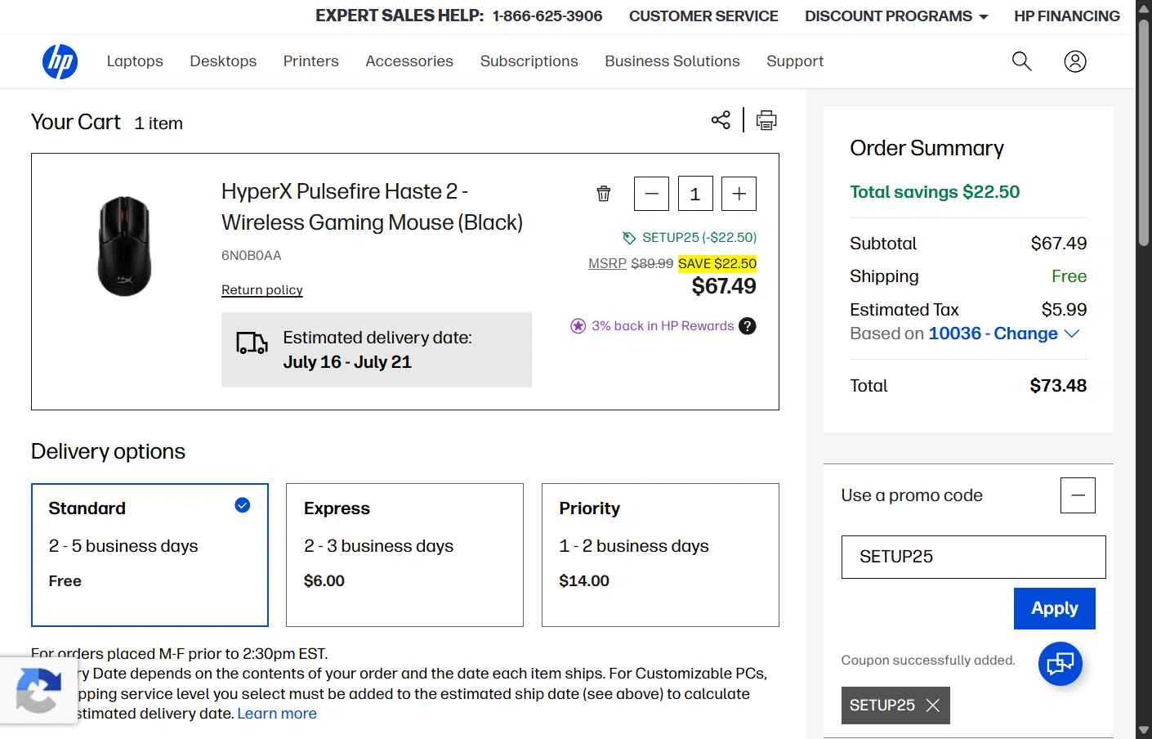Click the 3% back in HP Rewards text
This screenshot has width=1152, height=739.
click(663, 326)
